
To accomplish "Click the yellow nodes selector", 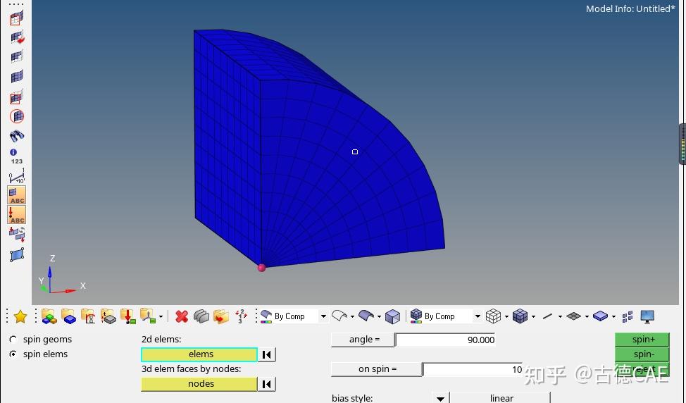I will click(x=199, y=384).
